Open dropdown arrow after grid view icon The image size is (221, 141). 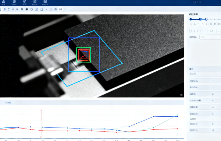tap(65, 9)
